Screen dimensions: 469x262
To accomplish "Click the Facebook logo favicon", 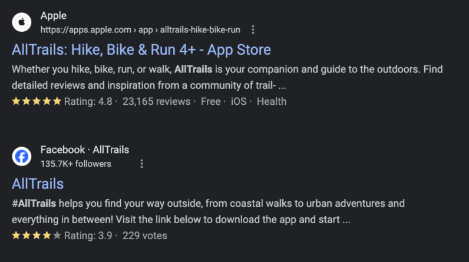I will pos(22,157).
